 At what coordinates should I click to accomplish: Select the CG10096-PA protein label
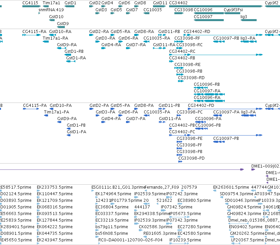point(208,119)
